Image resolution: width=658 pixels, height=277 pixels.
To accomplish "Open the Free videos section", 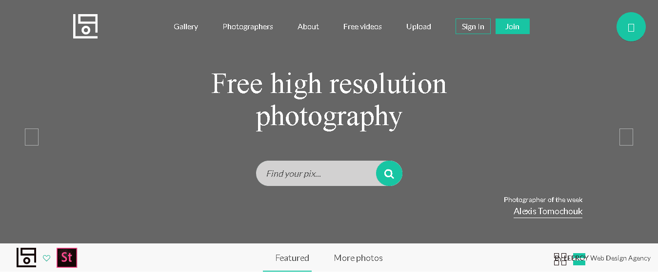I will coord(362,27).
